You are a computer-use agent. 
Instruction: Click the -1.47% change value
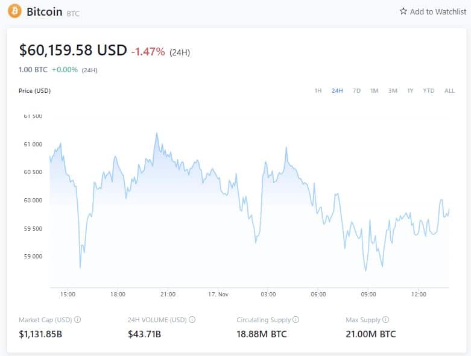click(x=148, y=52)
